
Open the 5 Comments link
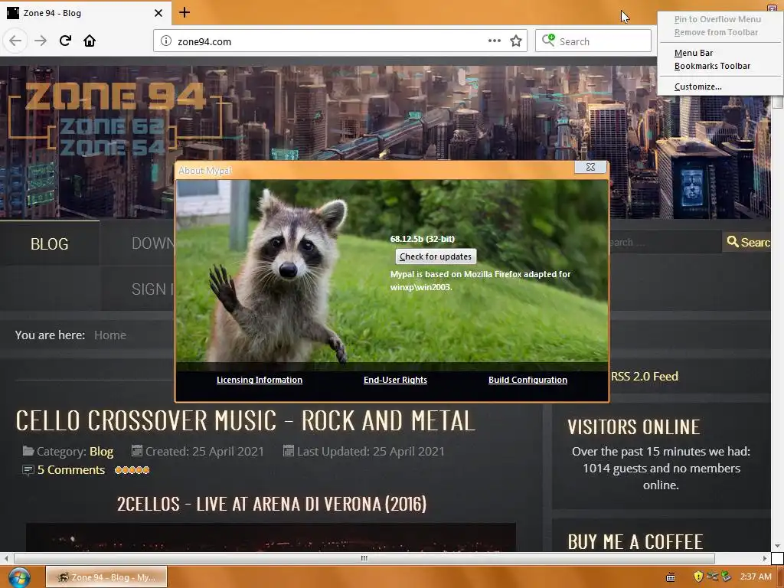coord(71,470)
